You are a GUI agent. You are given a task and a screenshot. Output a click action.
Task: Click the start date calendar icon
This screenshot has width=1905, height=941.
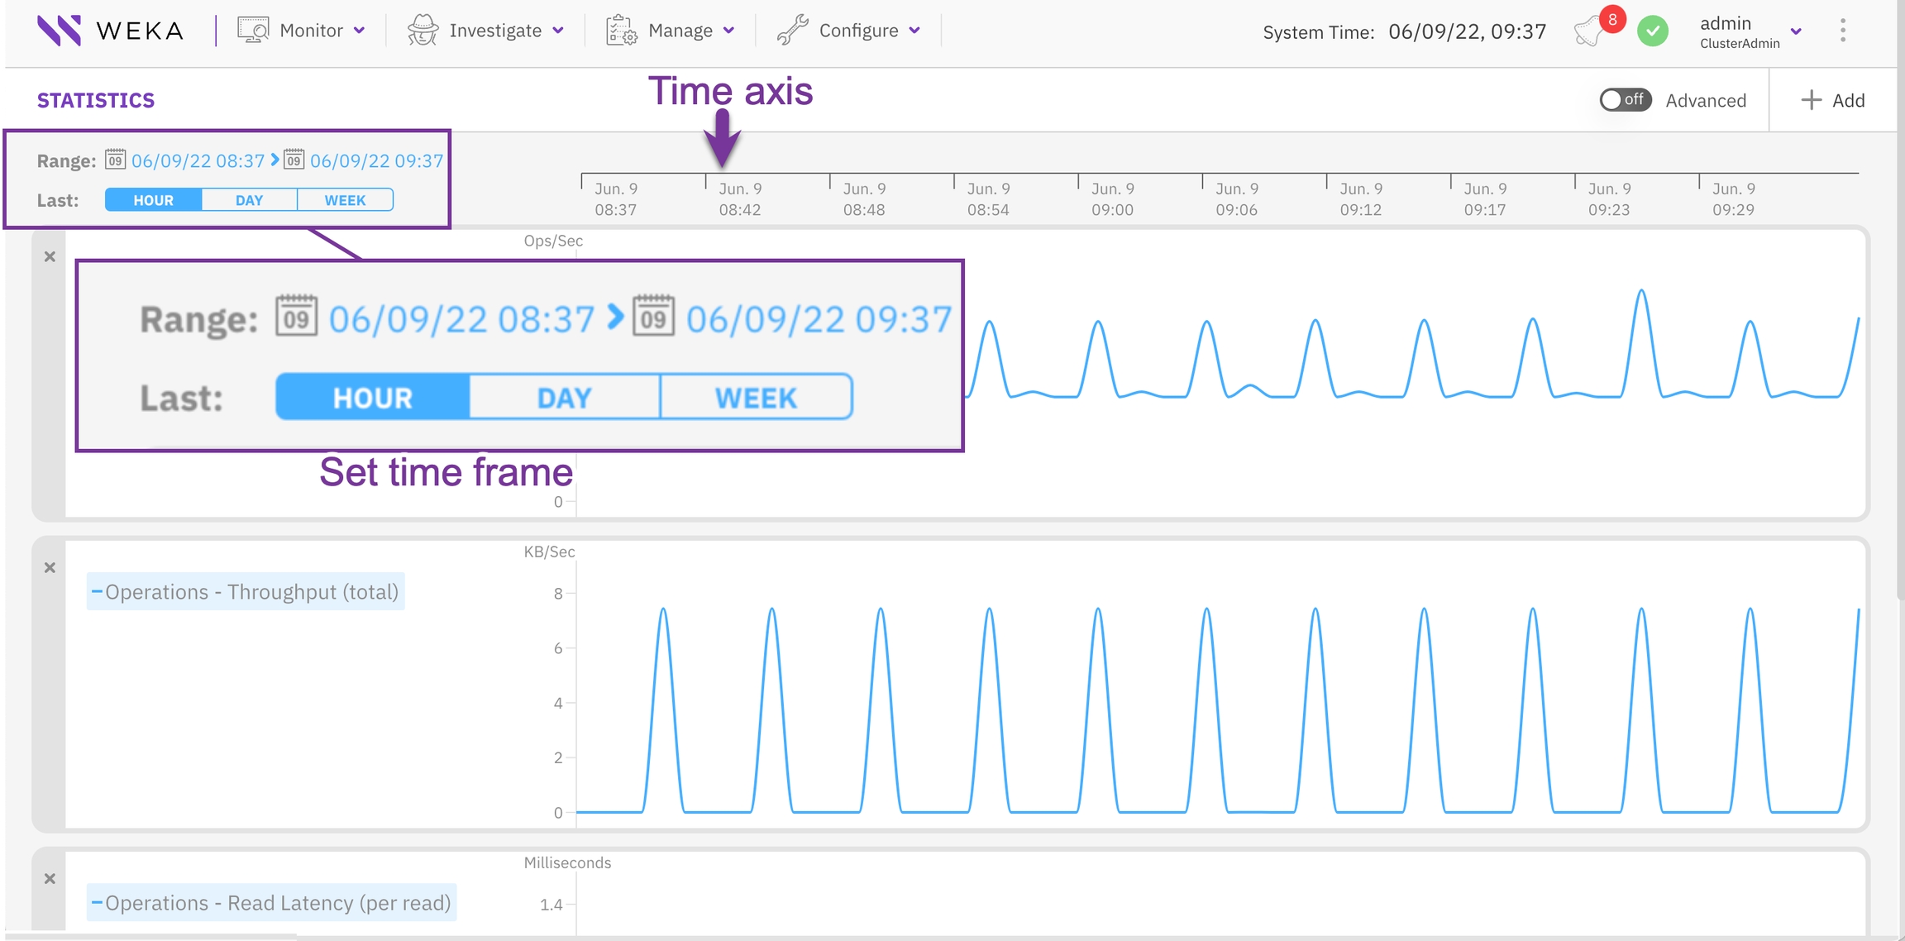(x=115, y=160)
